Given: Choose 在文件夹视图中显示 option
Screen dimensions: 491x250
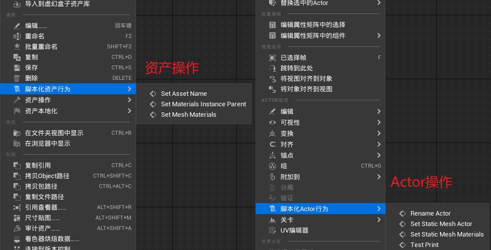Looking at the screenshot, I should 54,133.
